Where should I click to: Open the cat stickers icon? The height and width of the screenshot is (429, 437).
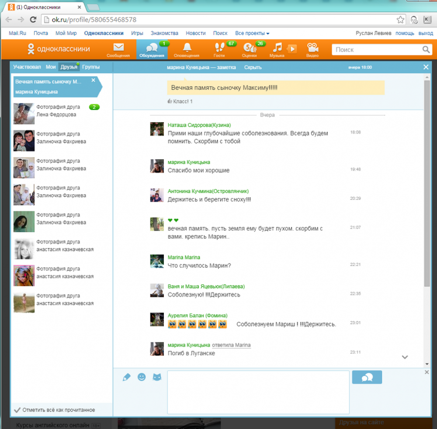click(157, 377)
